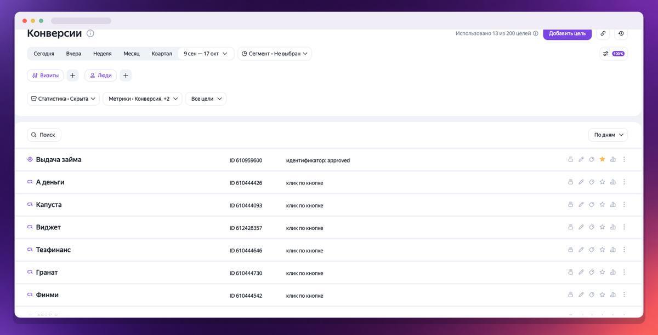Toggle favorite star for Виджет goal

coord(602,227)
